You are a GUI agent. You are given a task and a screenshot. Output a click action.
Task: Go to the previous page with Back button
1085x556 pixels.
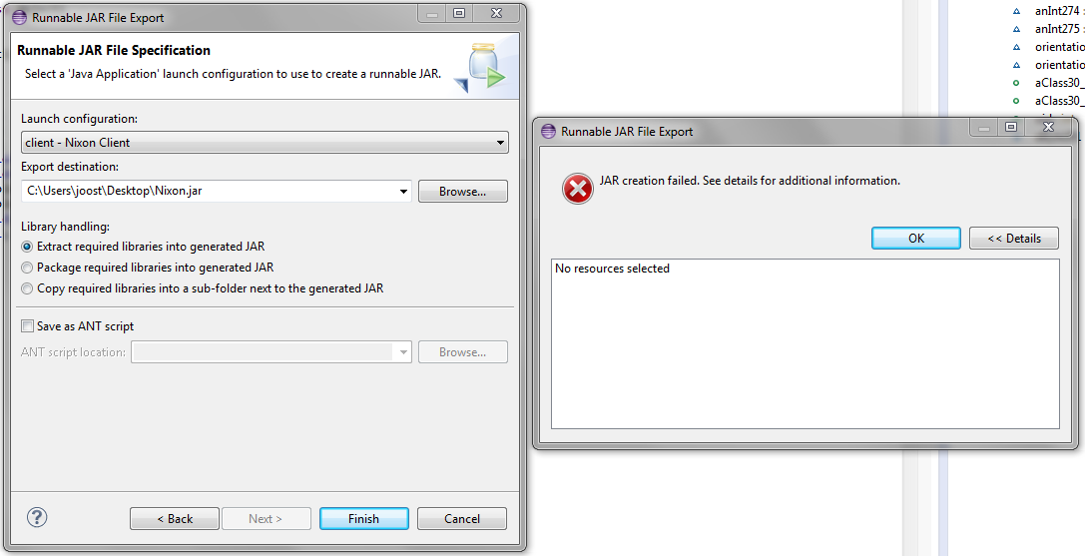tap(175, 519)
